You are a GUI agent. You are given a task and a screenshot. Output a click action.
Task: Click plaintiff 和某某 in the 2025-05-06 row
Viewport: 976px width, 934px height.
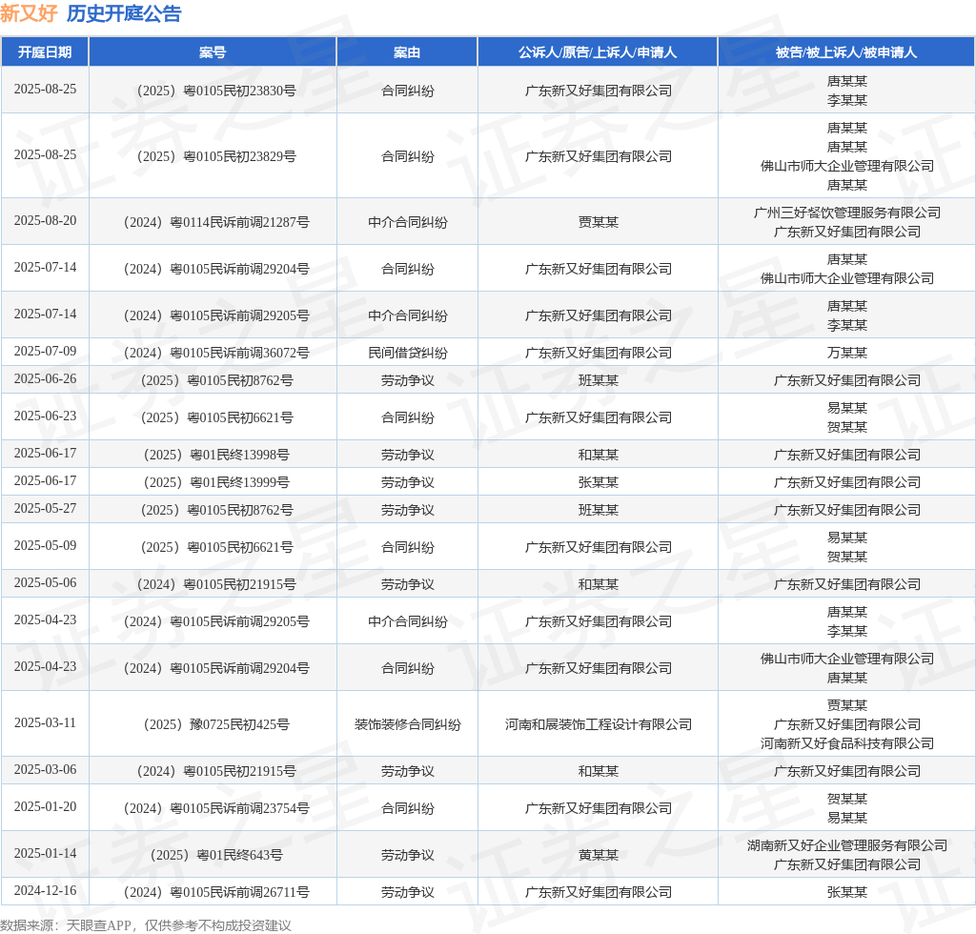pyautogui.click(x=599, y=584)
